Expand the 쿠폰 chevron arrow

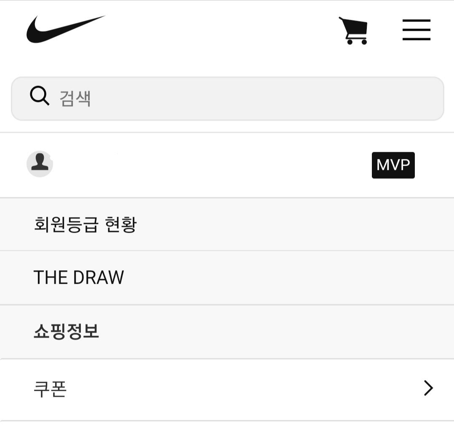pos(429,388)
